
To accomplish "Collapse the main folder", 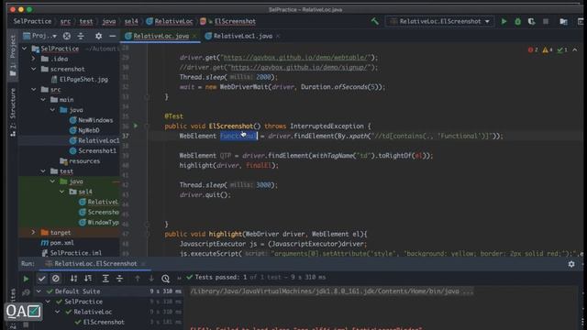I will [x=43, y=100].
